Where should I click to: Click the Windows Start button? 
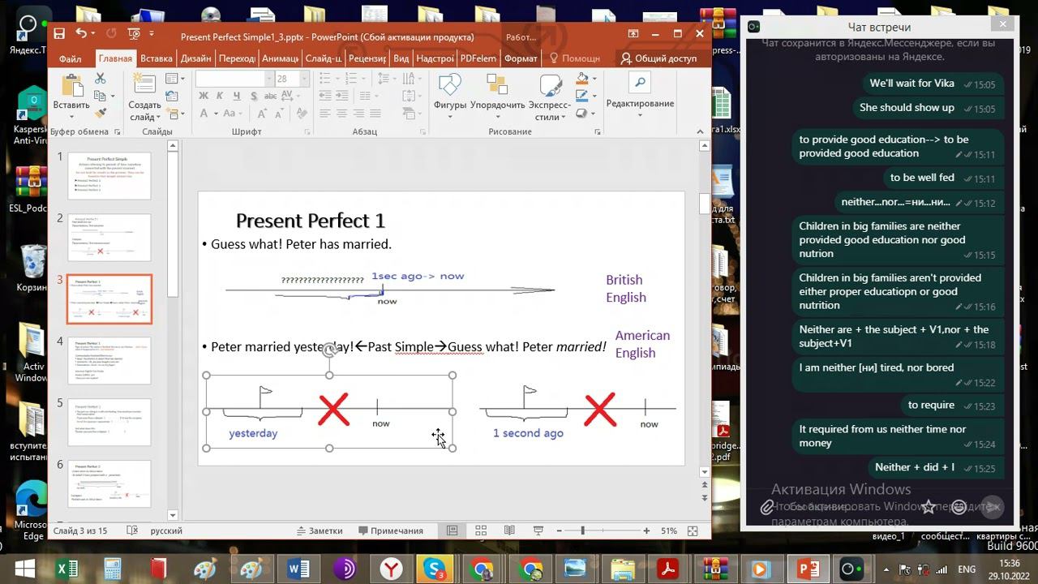[24, 569]
